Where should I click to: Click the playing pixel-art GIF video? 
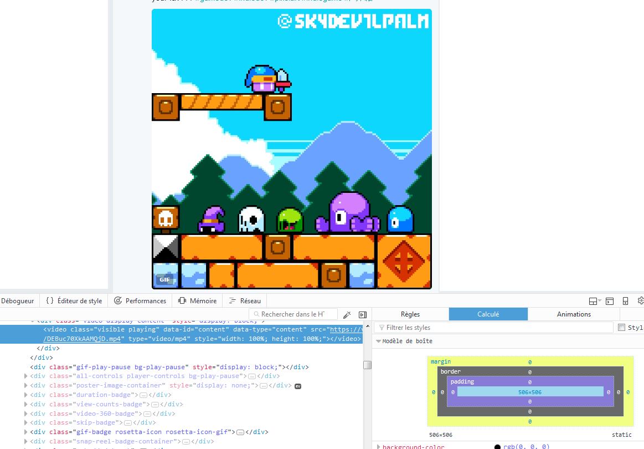click(x=292, y=149)
